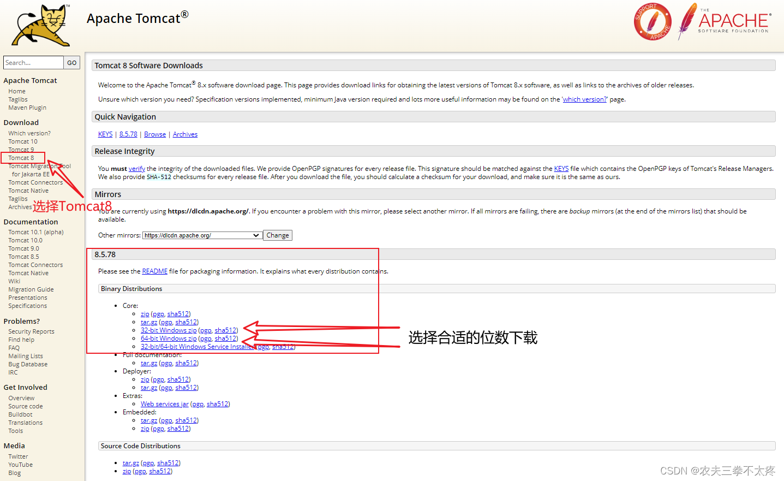Open Translations link
Screen dimensions: 784x481
coord(25,423)
